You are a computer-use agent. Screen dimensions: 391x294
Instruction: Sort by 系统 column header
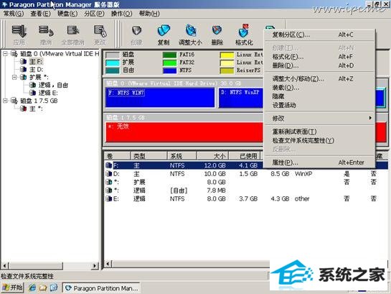pyautogui.click(x=182, y=156)
